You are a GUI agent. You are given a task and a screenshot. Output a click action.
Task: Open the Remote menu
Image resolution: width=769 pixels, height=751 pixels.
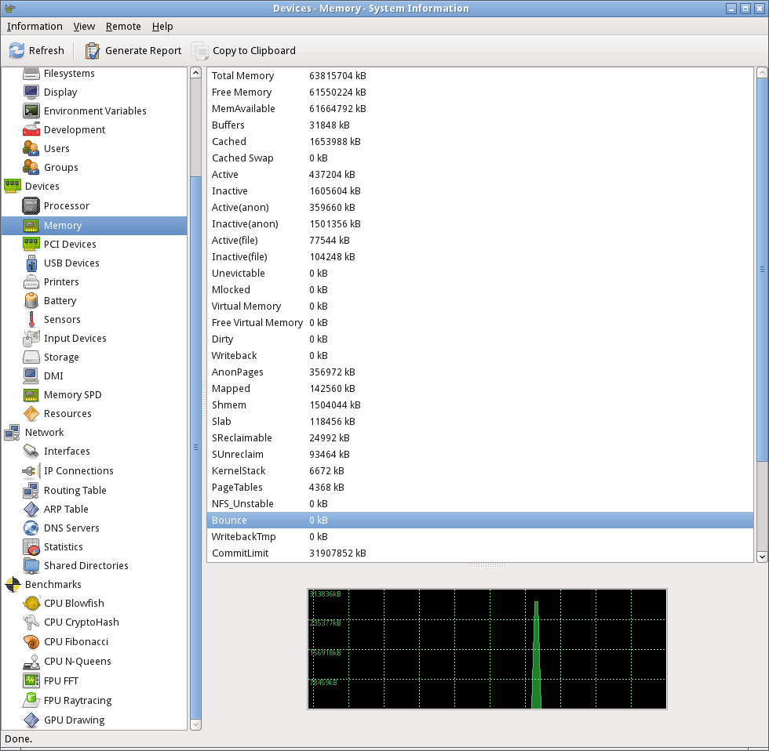tap(124, 27)
